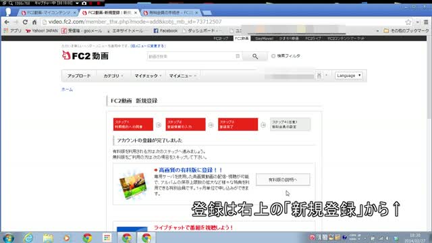Click the red tray icon left of the IME

(x=312, y=237)
